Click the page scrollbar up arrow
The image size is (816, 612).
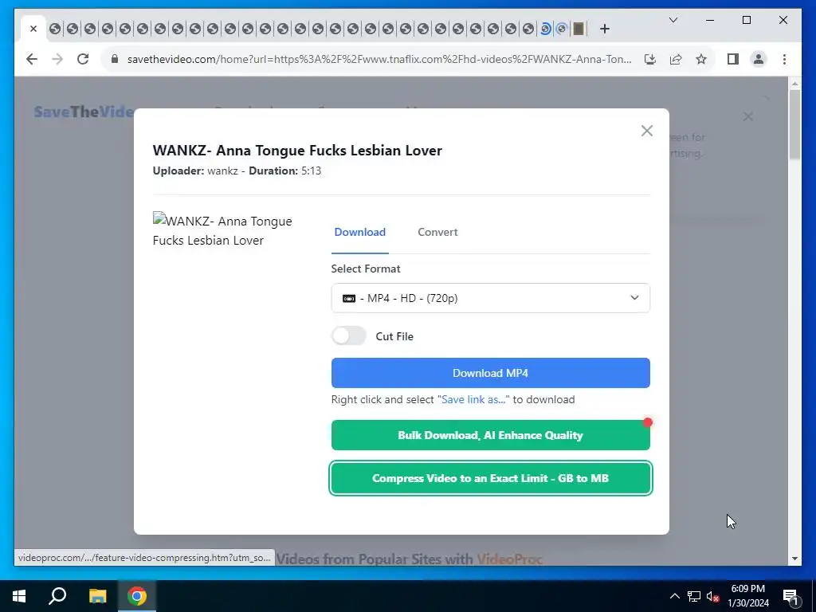(794, 83)
